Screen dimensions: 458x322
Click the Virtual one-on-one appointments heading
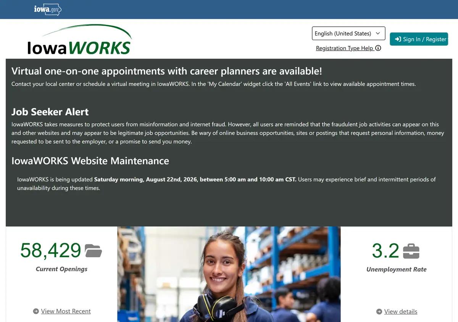tap(167, 71)
